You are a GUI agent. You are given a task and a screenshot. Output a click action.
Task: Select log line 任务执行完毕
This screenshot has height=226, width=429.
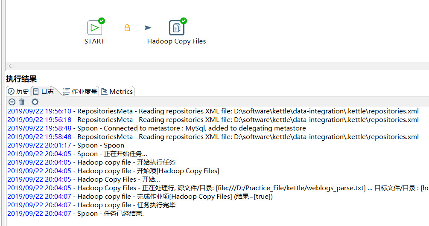[x=91, y=205]
